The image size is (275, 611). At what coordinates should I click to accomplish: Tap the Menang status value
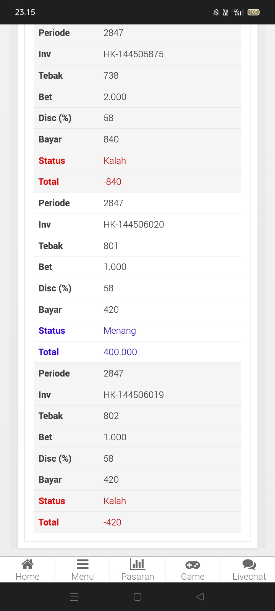point(120,331)
